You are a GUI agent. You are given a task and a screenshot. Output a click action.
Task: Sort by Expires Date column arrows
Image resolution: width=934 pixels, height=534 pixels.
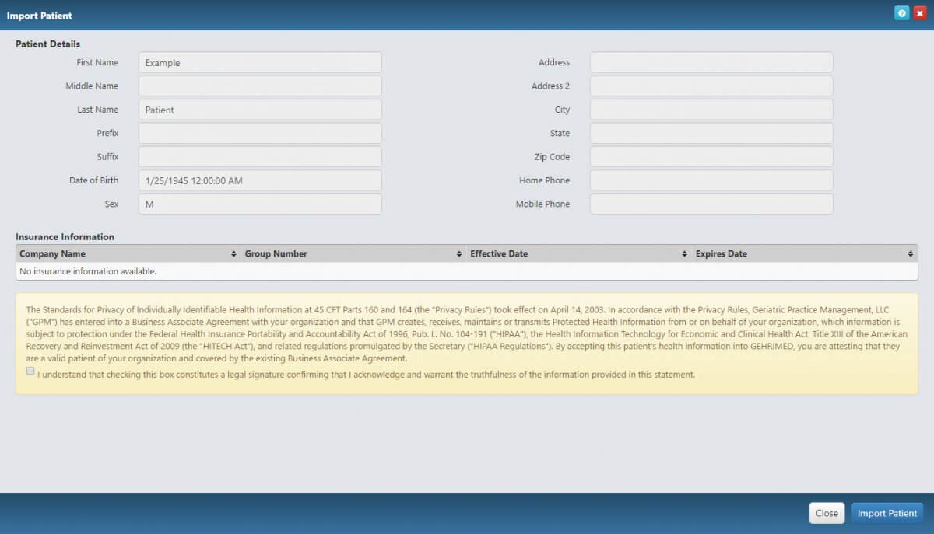[911, 254]
